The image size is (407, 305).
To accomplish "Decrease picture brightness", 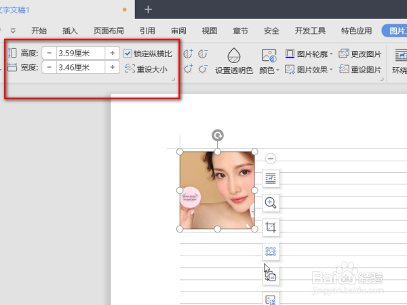I will point(203,69).
